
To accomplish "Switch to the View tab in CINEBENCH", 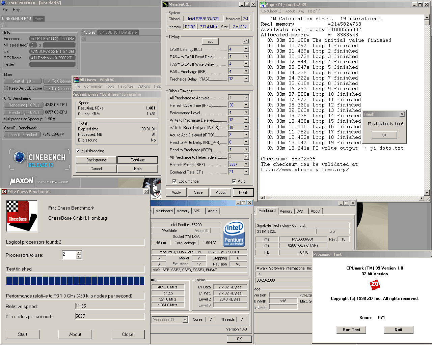I will point(39,19).
